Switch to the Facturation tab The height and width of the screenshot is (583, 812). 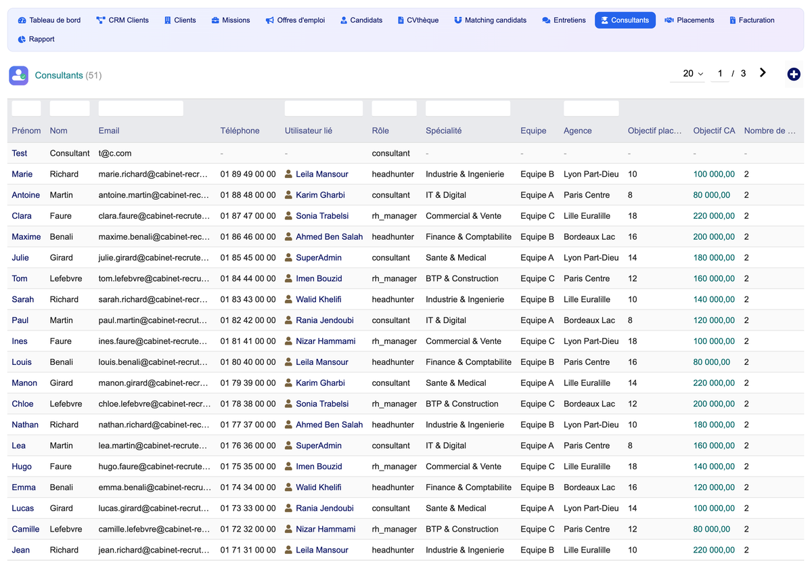pyautogui.click(x=752, y=20)
